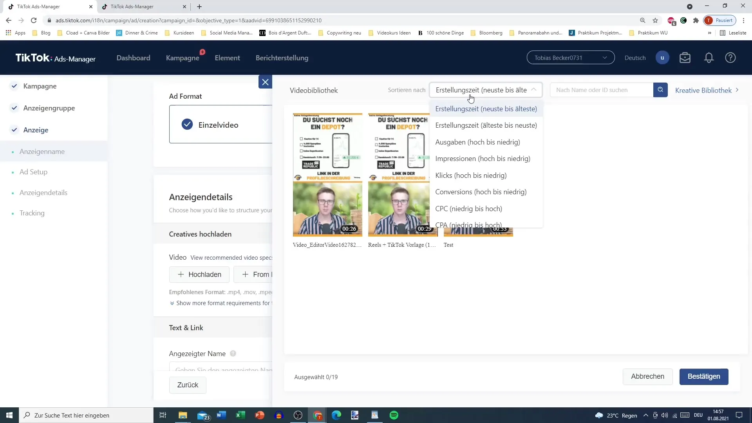Sort by Klicks (hoch bis niedrig)
752x423 pixels.
486,175
